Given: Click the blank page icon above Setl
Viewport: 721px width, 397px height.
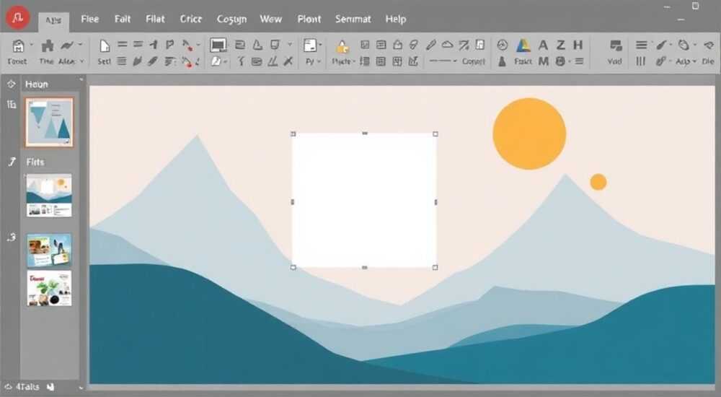Looking at the screenshot, I should tap(105, 45).
